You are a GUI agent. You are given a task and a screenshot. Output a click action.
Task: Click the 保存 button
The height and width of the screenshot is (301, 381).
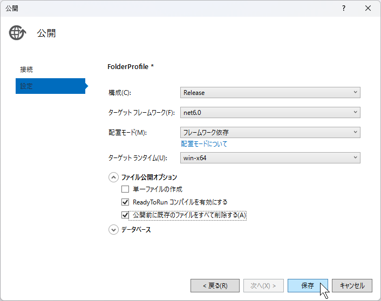click(308, 286)
